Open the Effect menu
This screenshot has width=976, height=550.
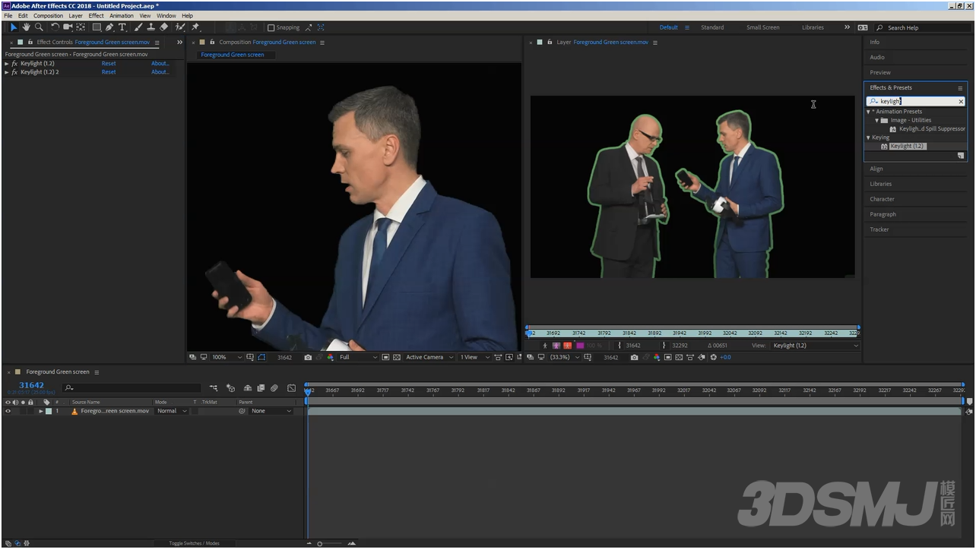click(x=97, y=15)
